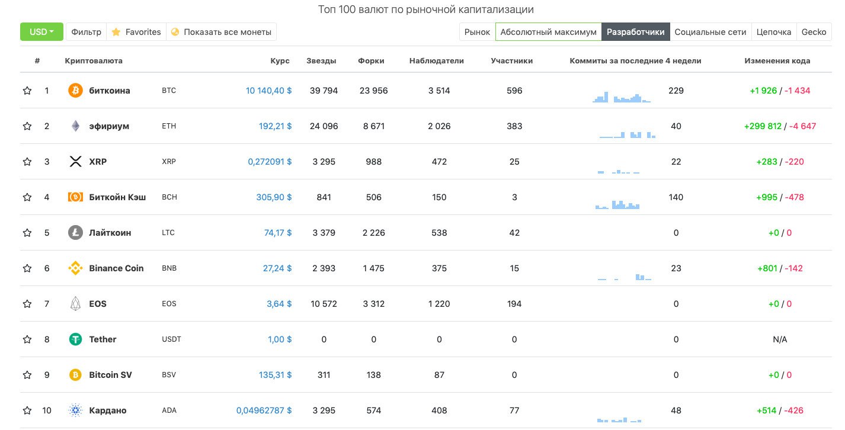This screenshot has height=430, width=845.
Task: Open the XRP coin name link
Action: pyautogui.click(x=98, y=162)
